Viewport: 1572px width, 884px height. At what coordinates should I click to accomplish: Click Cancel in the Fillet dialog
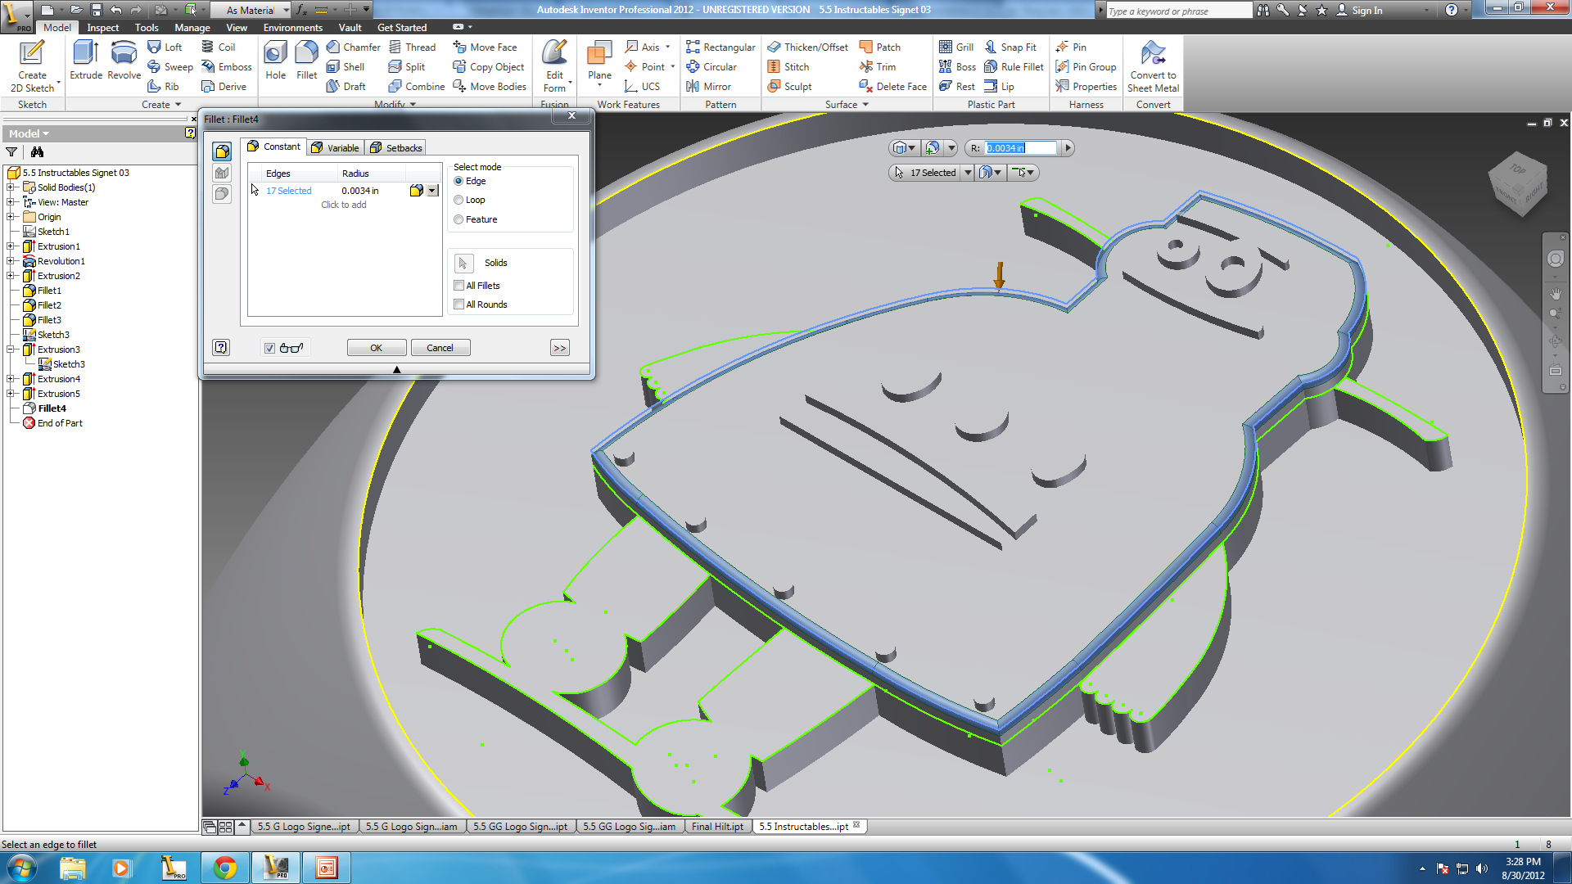[440, 348]
